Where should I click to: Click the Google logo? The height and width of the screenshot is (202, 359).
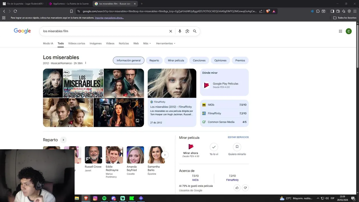22,31
